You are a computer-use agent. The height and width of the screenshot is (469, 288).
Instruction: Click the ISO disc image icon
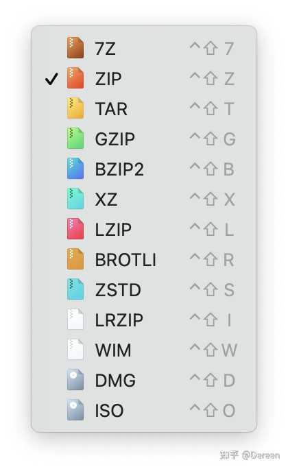(75, 410)
